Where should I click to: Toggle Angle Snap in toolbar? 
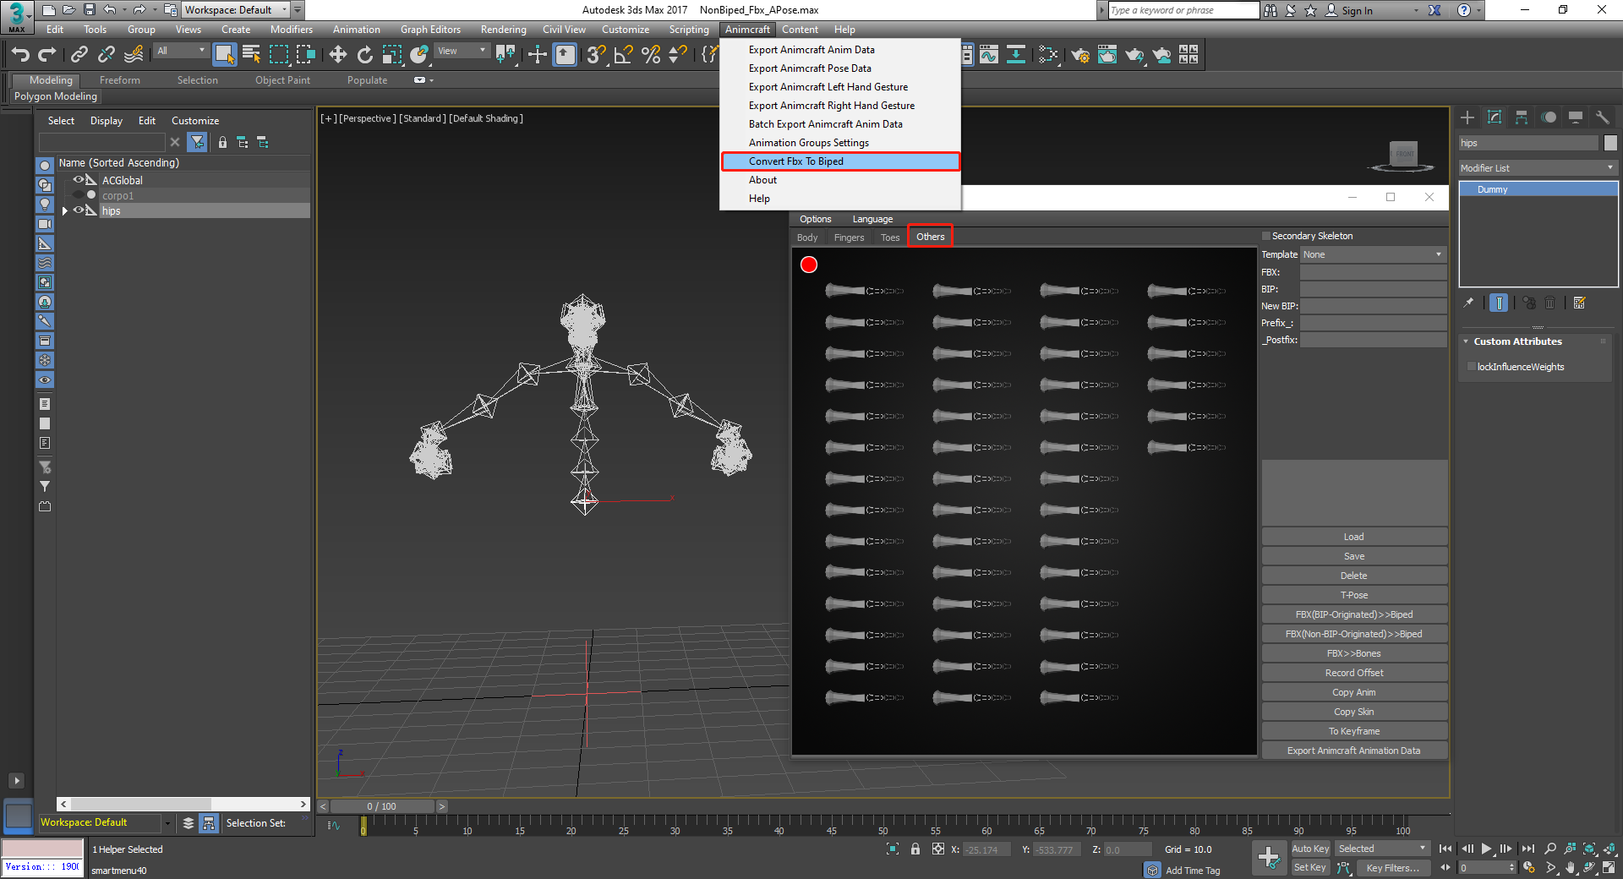(624, 55)
